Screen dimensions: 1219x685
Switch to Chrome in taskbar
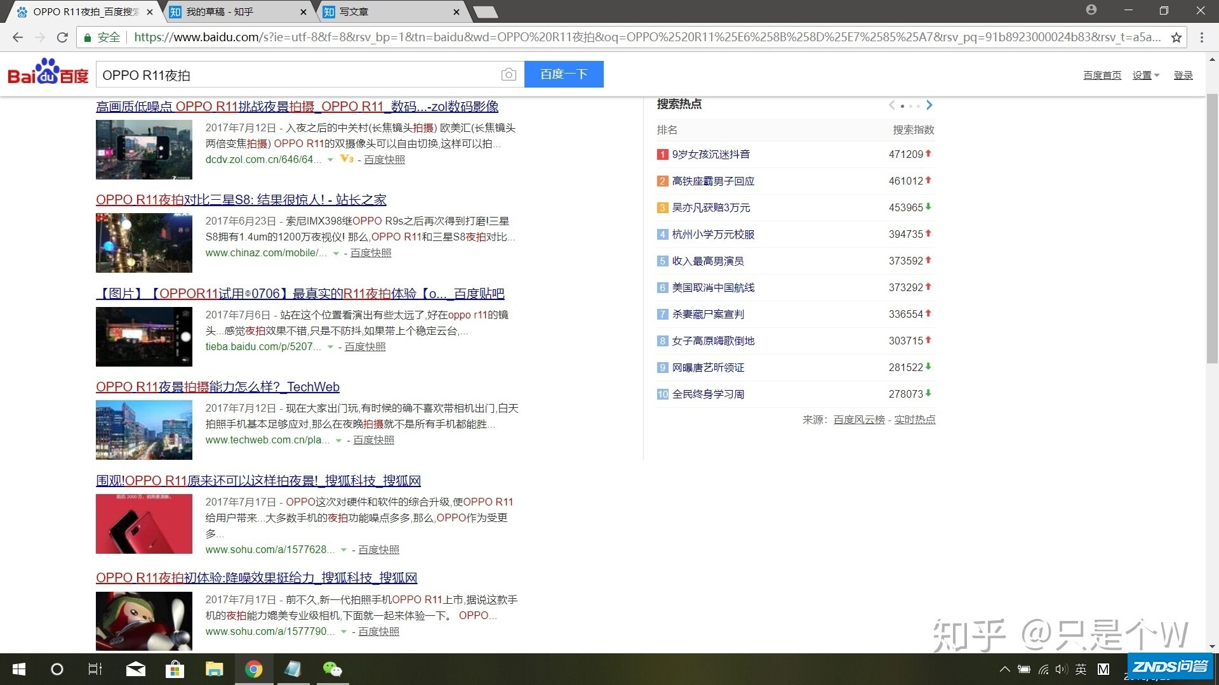pos(254,669)
